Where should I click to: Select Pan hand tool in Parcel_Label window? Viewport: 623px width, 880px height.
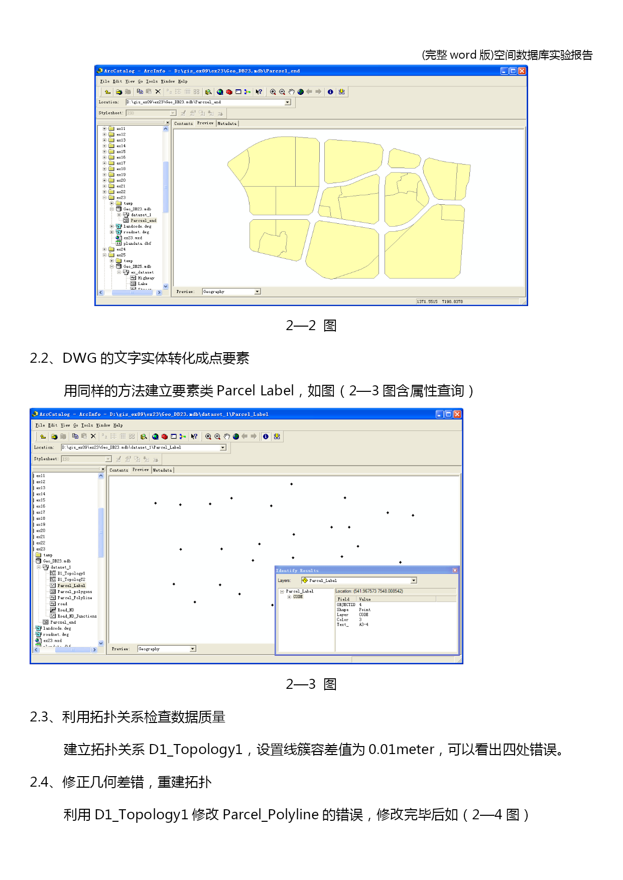click(226, 436)
